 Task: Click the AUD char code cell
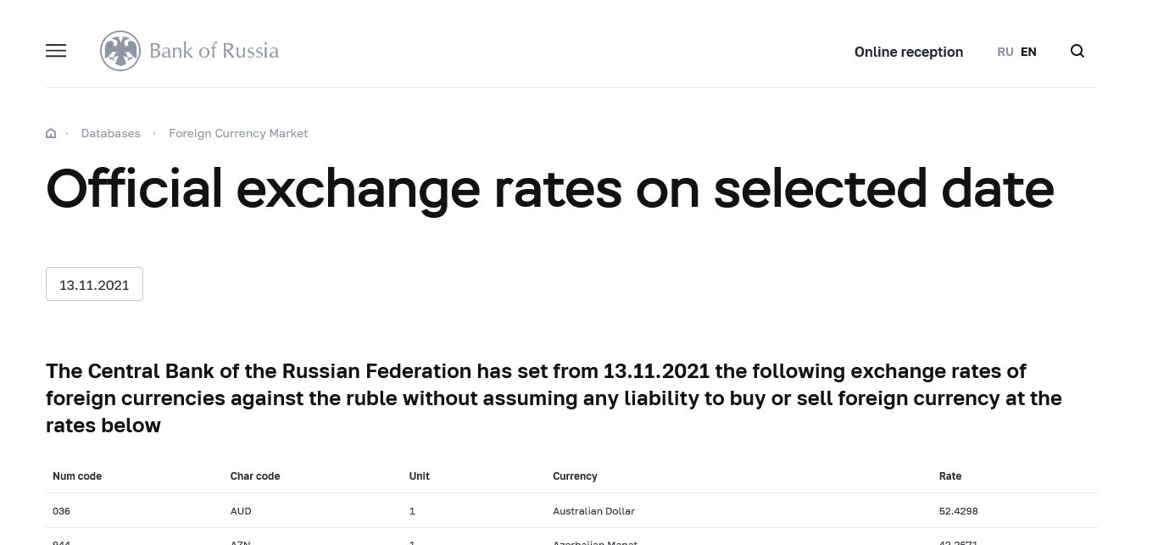click(x=241, y=511)
